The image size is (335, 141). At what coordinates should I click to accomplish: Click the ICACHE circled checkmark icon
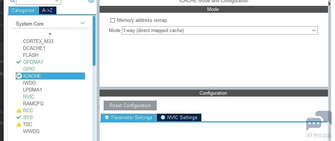[19, 76]
